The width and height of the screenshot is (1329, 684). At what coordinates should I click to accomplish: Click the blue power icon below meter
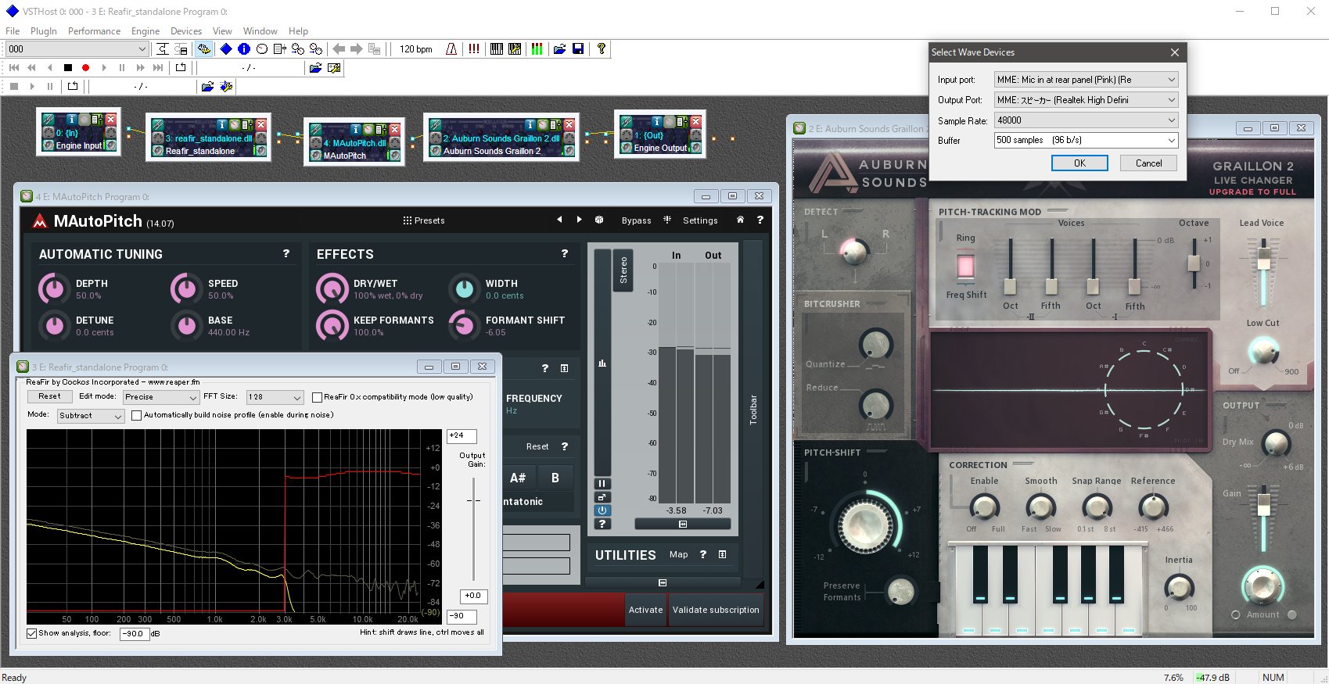[602, 510]
